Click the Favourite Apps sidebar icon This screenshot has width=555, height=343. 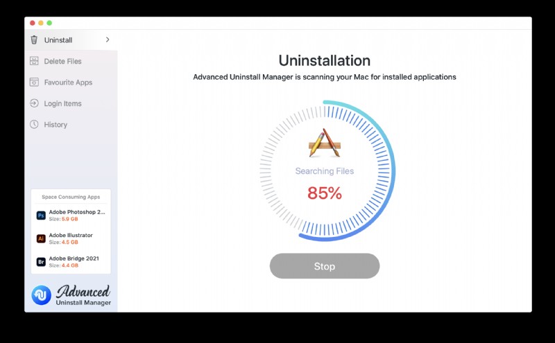click(x=34, y=82)
